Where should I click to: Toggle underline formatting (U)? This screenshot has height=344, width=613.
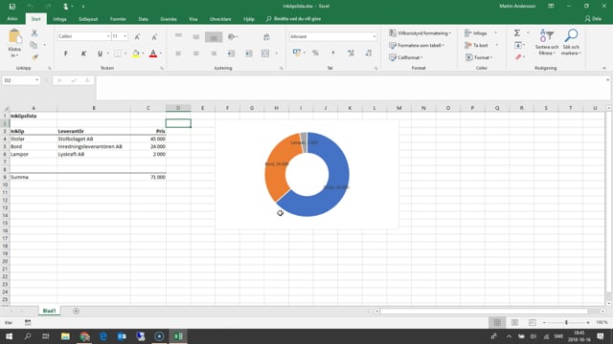[x=100, y=54]
